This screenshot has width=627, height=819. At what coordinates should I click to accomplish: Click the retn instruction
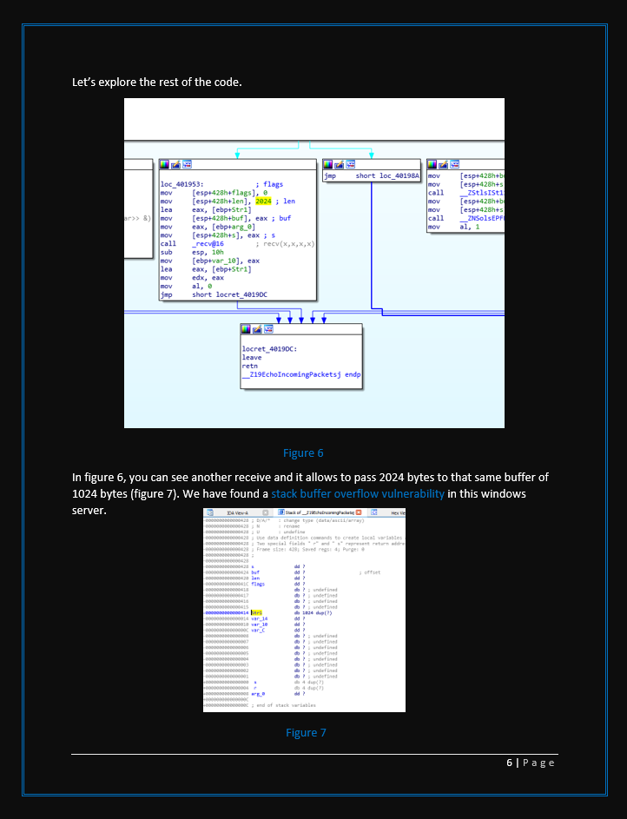click(x=249, y=366)
